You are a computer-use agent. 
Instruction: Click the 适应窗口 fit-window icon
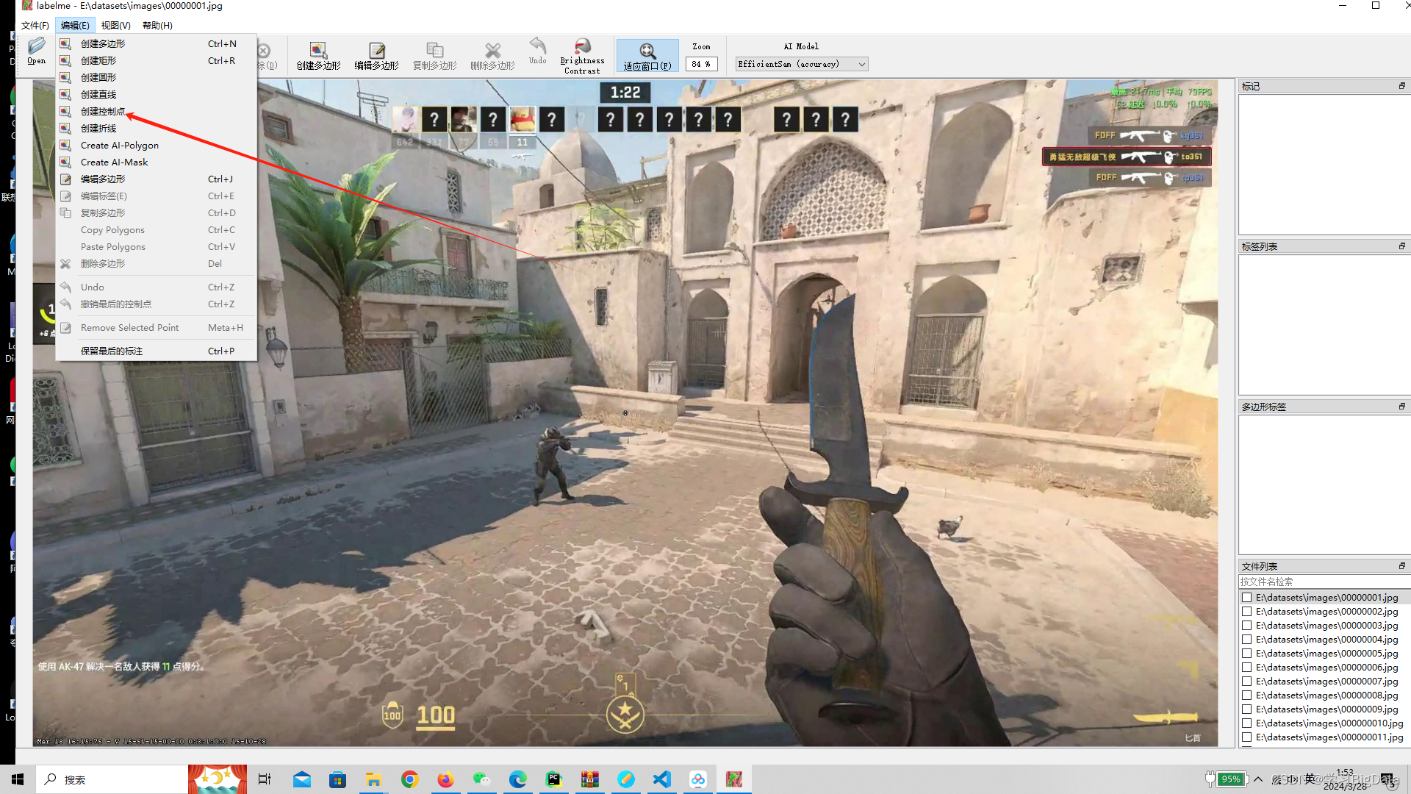pos(647,55)
